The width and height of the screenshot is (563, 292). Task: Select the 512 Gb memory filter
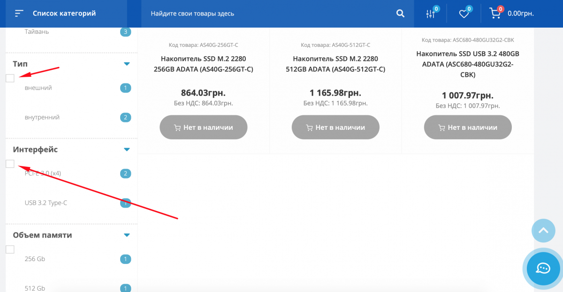point(35,288)
